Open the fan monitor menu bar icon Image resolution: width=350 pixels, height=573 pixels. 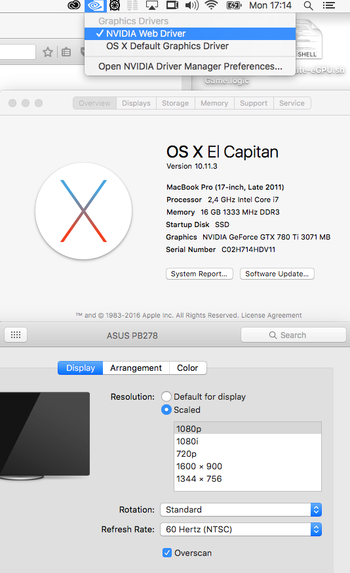115,5
